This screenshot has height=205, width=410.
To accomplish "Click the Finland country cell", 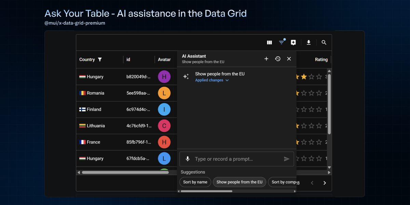I will [x=99, y=109].
